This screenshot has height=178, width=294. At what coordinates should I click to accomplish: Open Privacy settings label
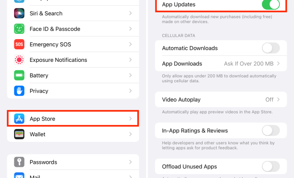pos(39,91)
